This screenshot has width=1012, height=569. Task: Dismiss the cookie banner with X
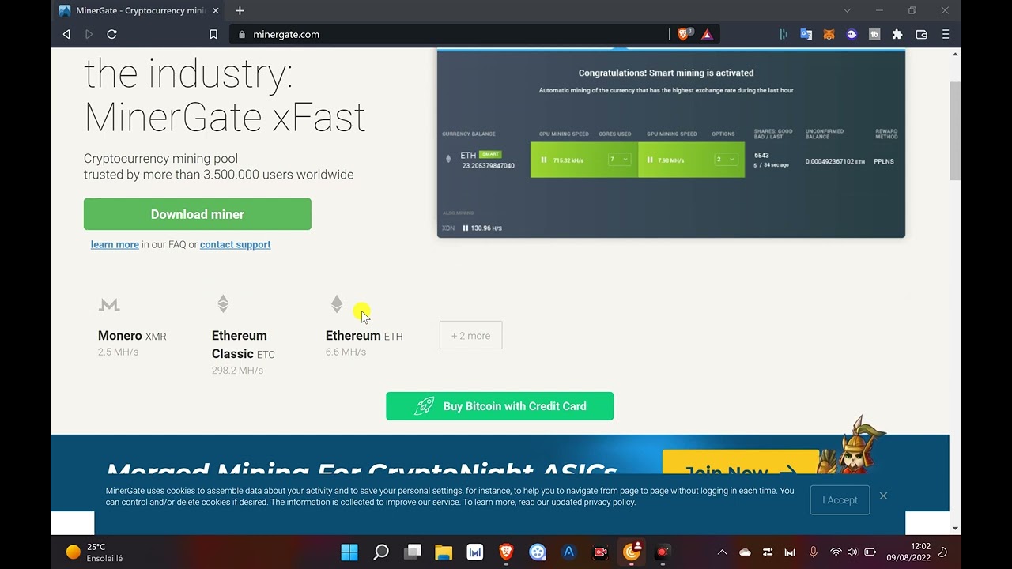(x=883, y=496)
